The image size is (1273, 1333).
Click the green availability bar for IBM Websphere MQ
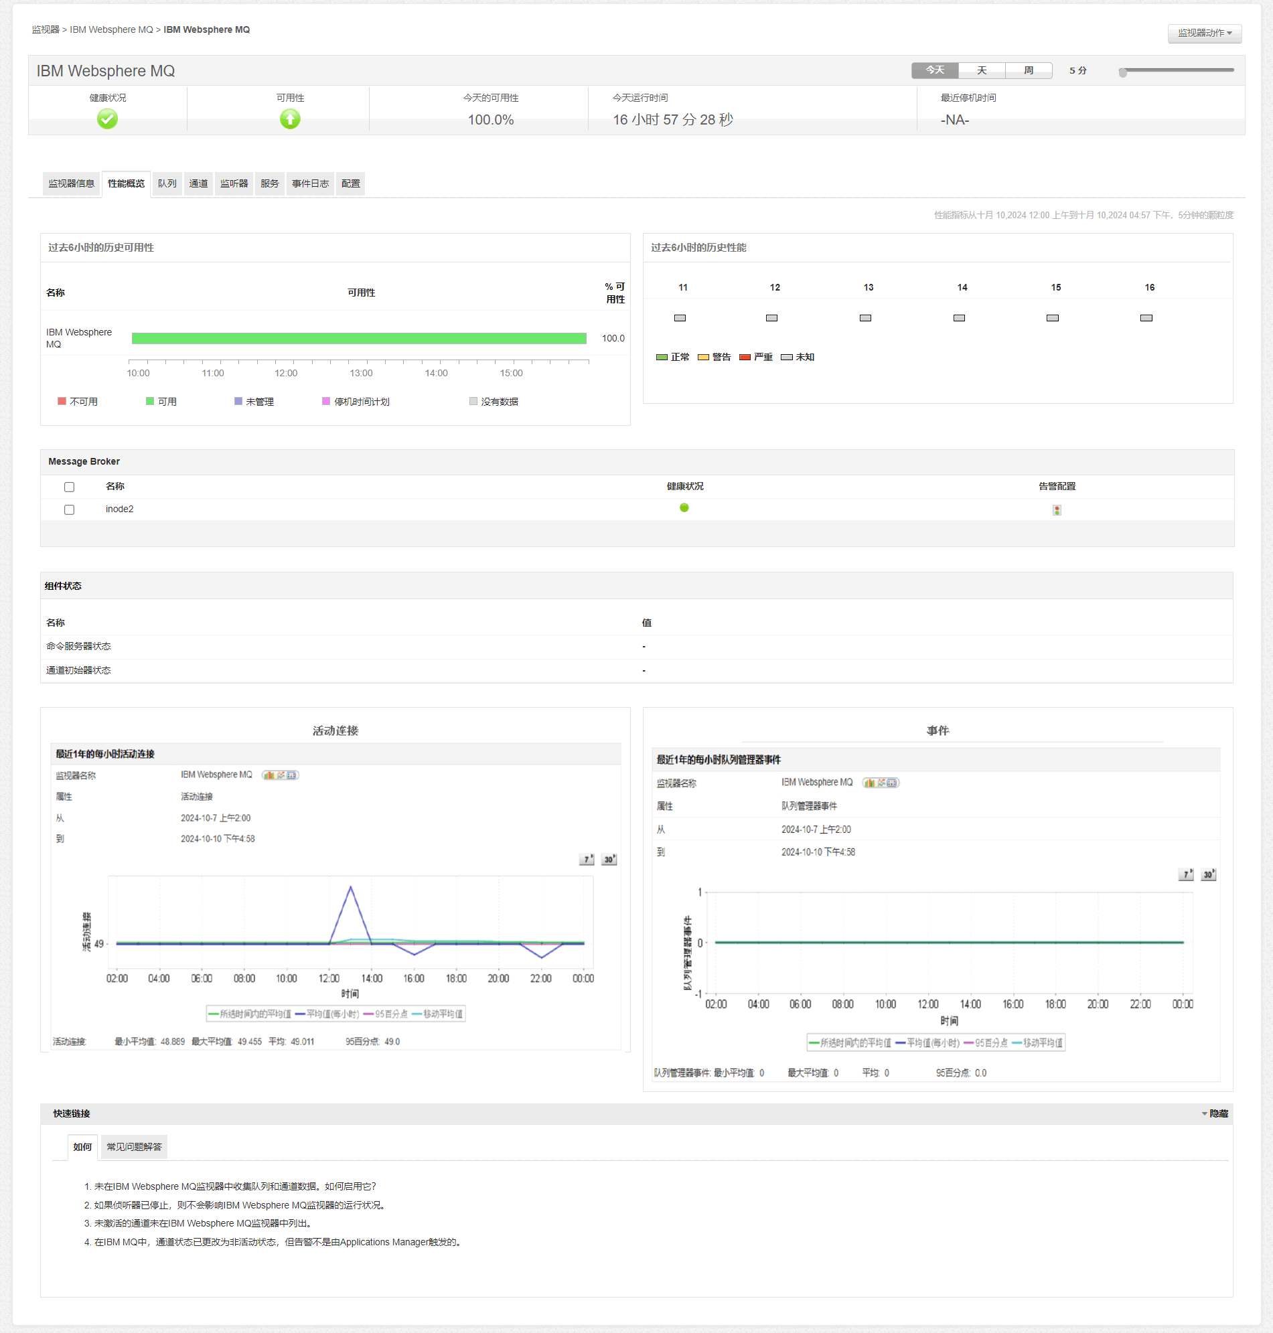click(x=359, y=339)
